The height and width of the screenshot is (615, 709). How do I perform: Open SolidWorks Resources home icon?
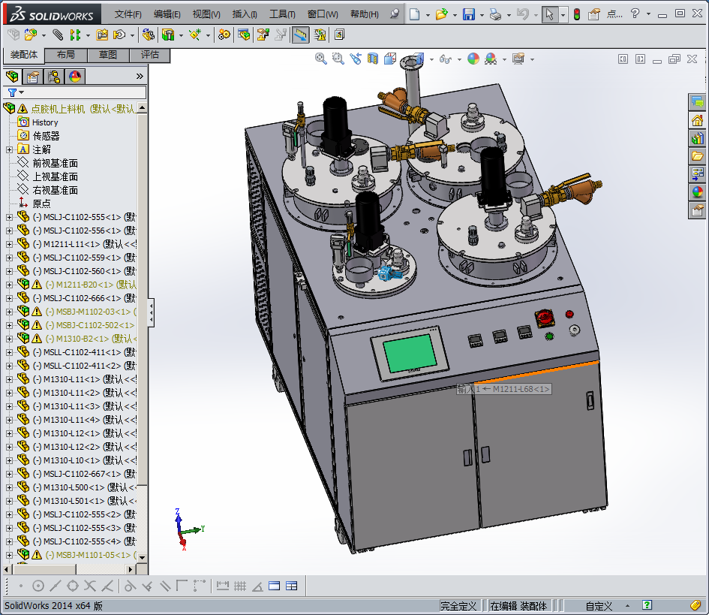[x=697, y=120]
